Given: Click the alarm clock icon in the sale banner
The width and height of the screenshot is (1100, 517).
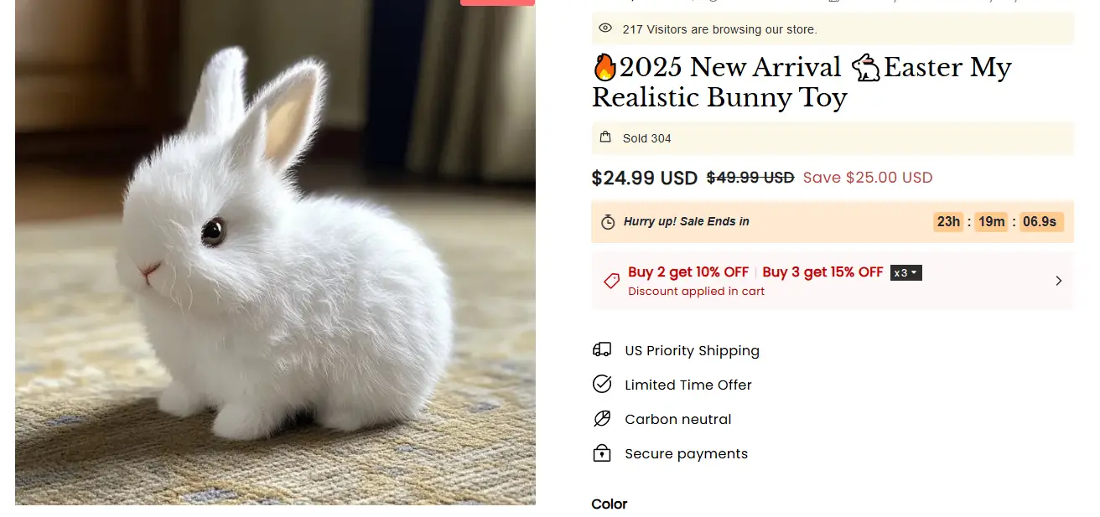Looking at the screenshot, I should [x=608, y=221].
